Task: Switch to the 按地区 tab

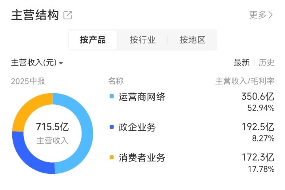Action: (x=192, y=40)
